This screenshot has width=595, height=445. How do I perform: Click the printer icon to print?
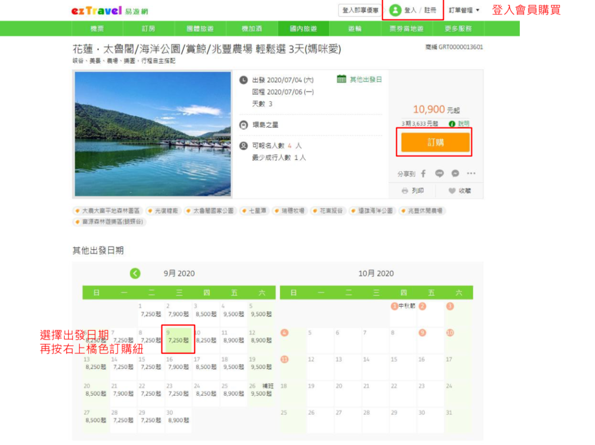point(406,191)
